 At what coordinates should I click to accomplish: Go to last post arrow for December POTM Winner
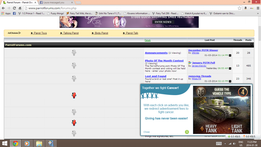click(230, 55)
